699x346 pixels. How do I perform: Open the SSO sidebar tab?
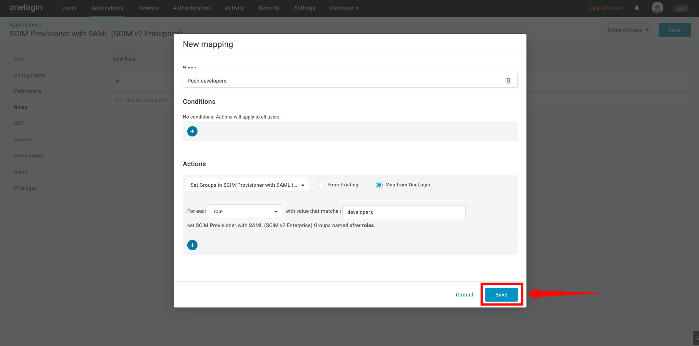(19, 123)
